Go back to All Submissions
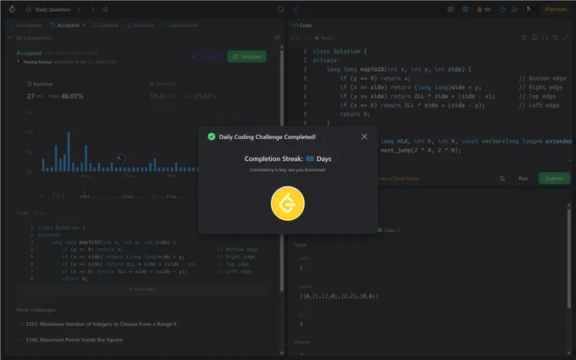 [x=30, y=38]
